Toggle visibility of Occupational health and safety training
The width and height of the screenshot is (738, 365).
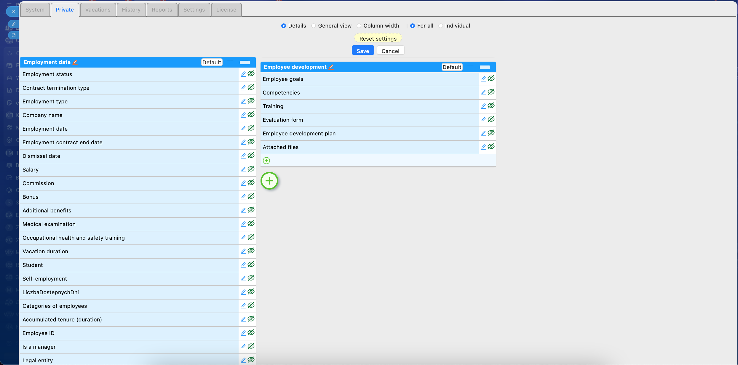251,237
